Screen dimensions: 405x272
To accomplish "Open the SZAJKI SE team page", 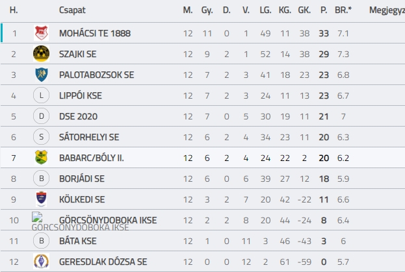I will pos(78,54).
